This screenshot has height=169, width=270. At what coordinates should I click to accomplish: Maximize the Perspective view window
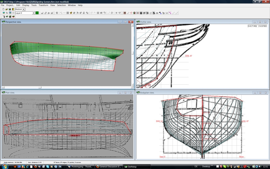point(125,22)
